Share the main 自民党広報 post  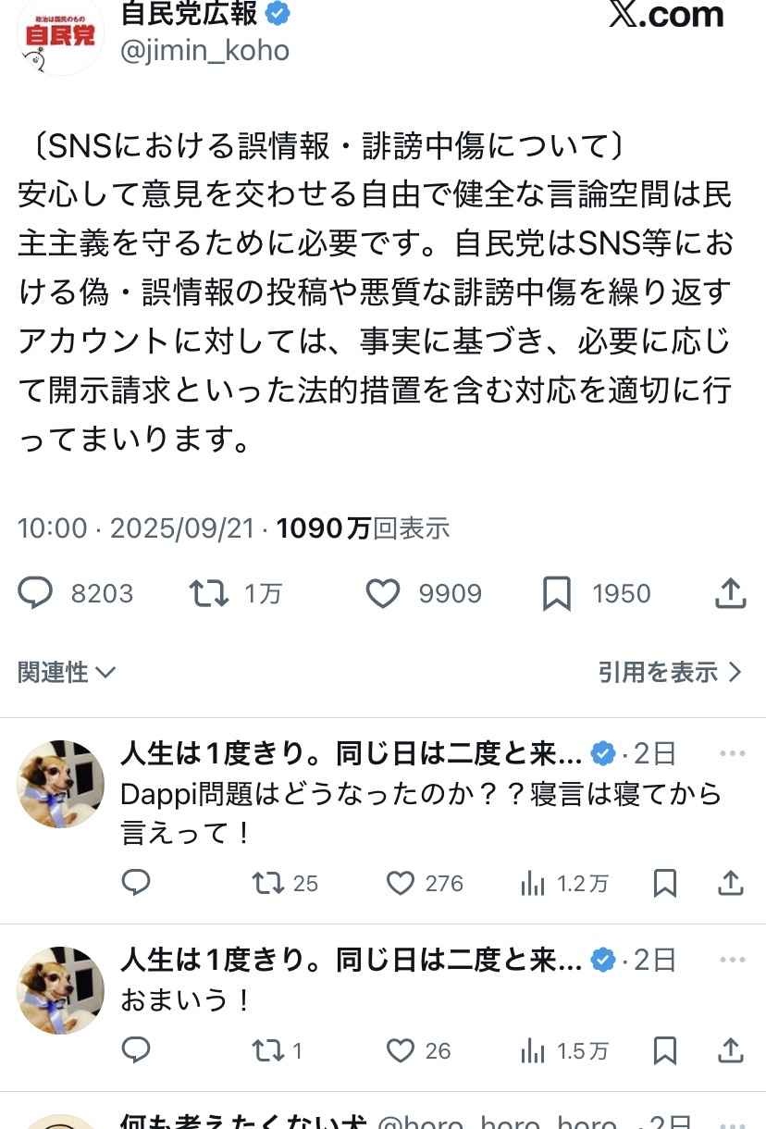[731, 593]
